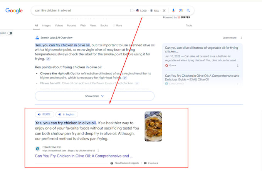Submit search with the magnifying glass icon
This screenshot has width=262, height=171.
click(188, 10)
